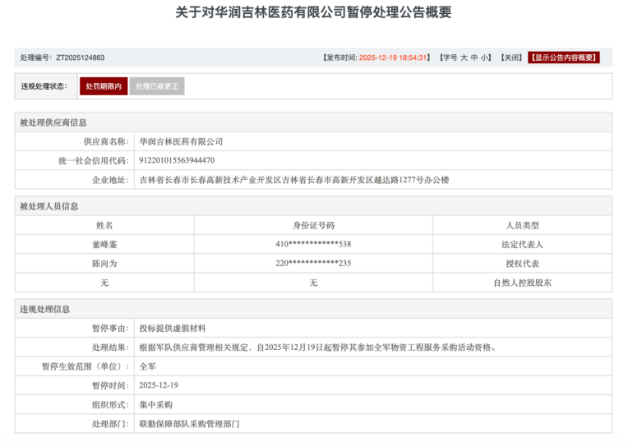633x442 pixels.
Task: Click the name 陈向为 in personnel table
Action: click(x=104, y=264)
